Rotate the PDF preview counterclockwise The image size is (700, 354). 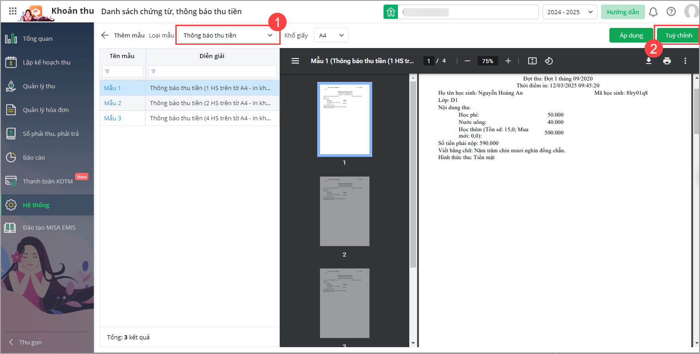pos(549,61)
